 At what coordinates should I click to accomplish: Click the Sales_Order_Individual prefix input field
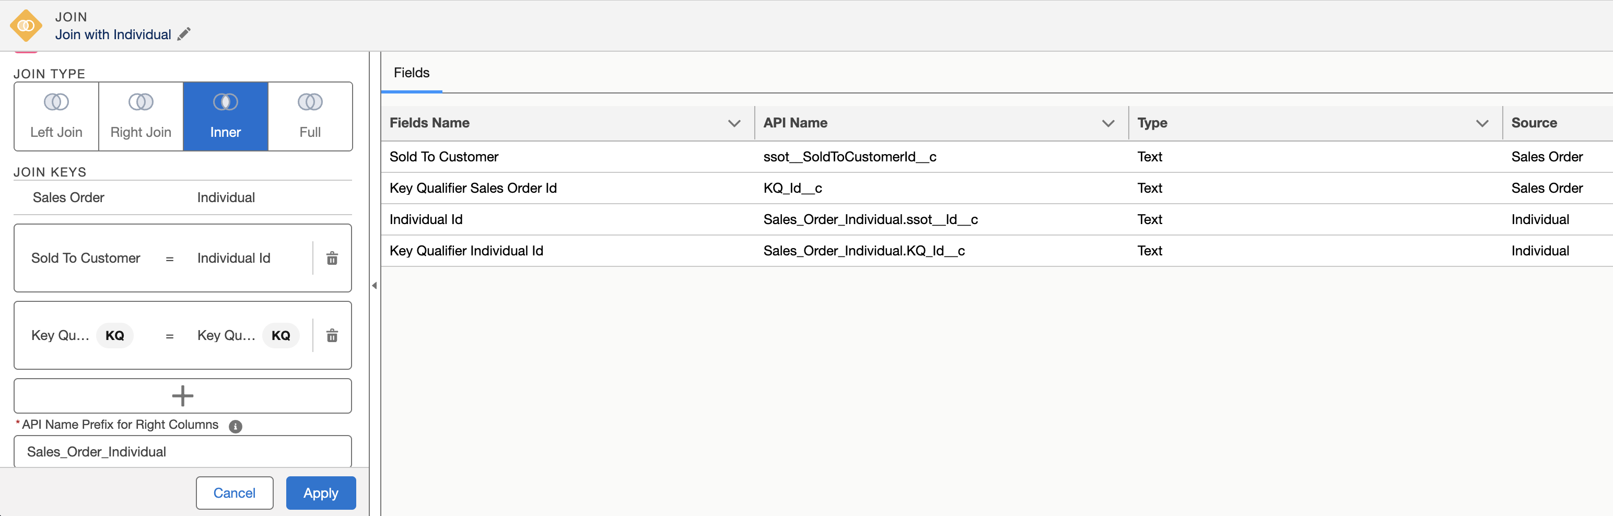click(182, 451)
